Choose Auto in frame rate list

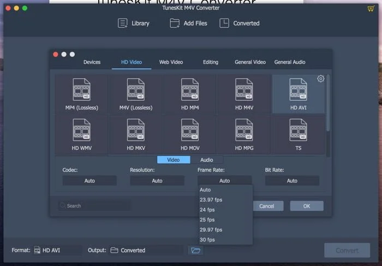[225, 190]
